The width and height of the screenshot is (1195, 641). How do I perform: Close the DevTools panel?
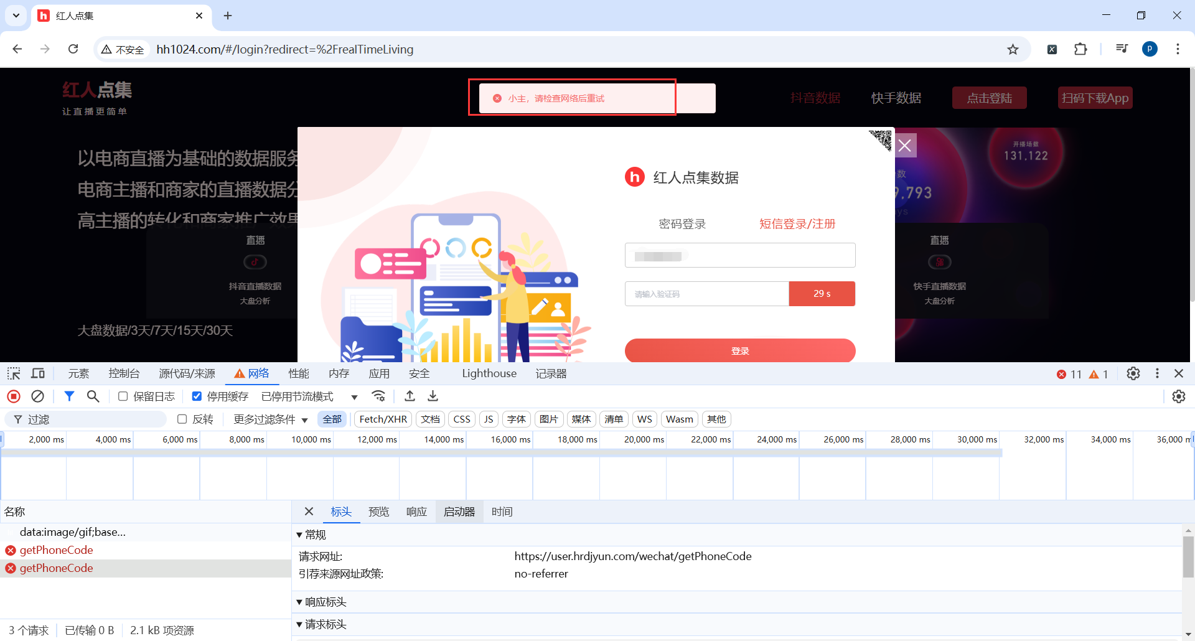pos(1179,373)
